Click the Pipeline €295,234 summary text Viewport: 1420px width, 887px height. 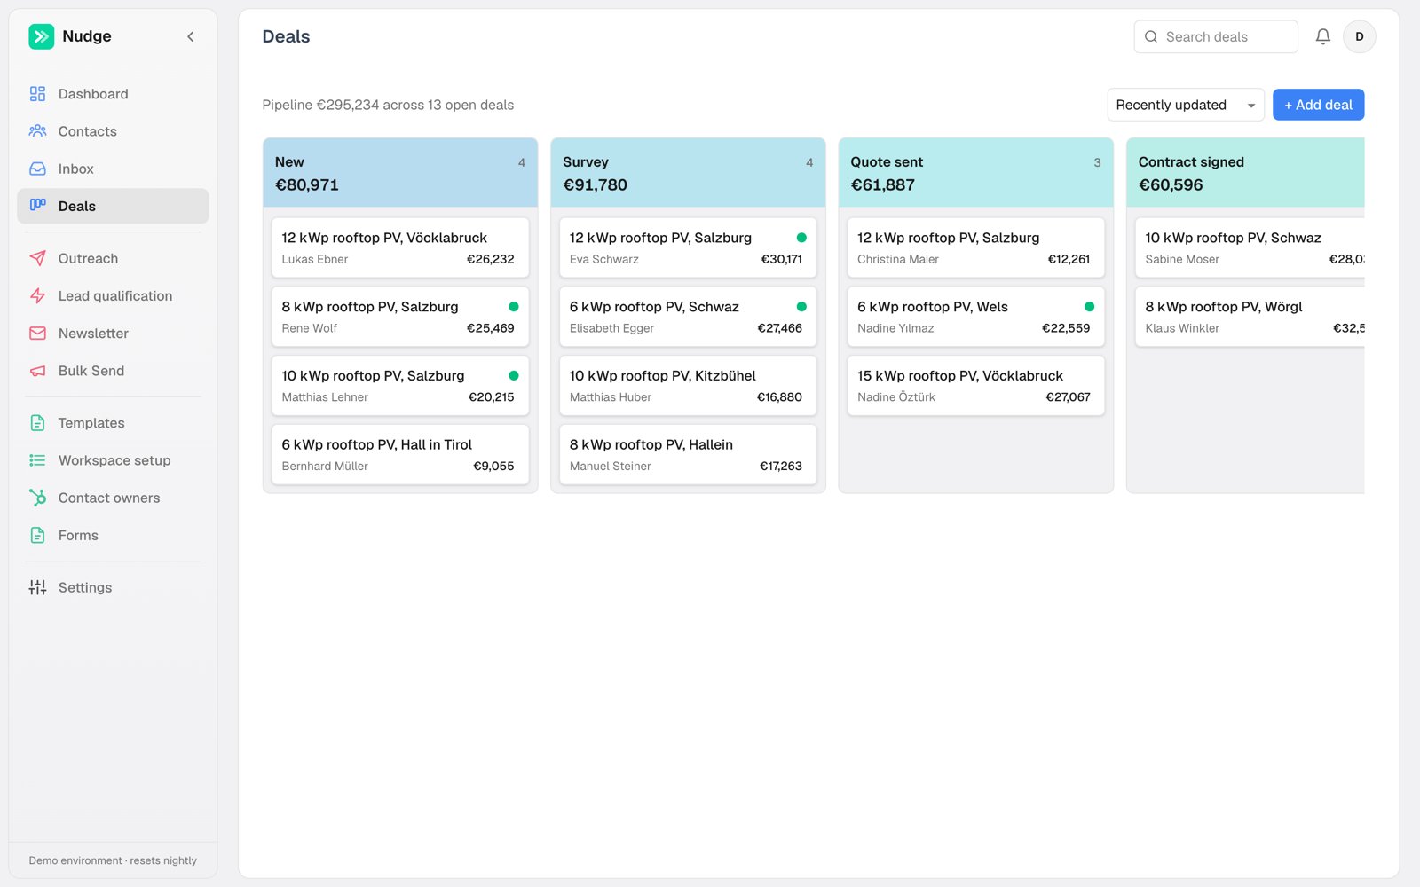[x=388, y=105]
